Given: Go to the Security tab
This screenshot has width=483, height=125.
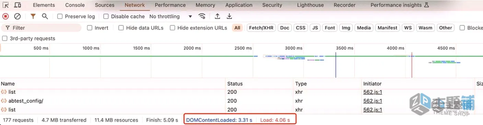Looking at the screenshot, I should pyautogui.click(x=272, y=5).
